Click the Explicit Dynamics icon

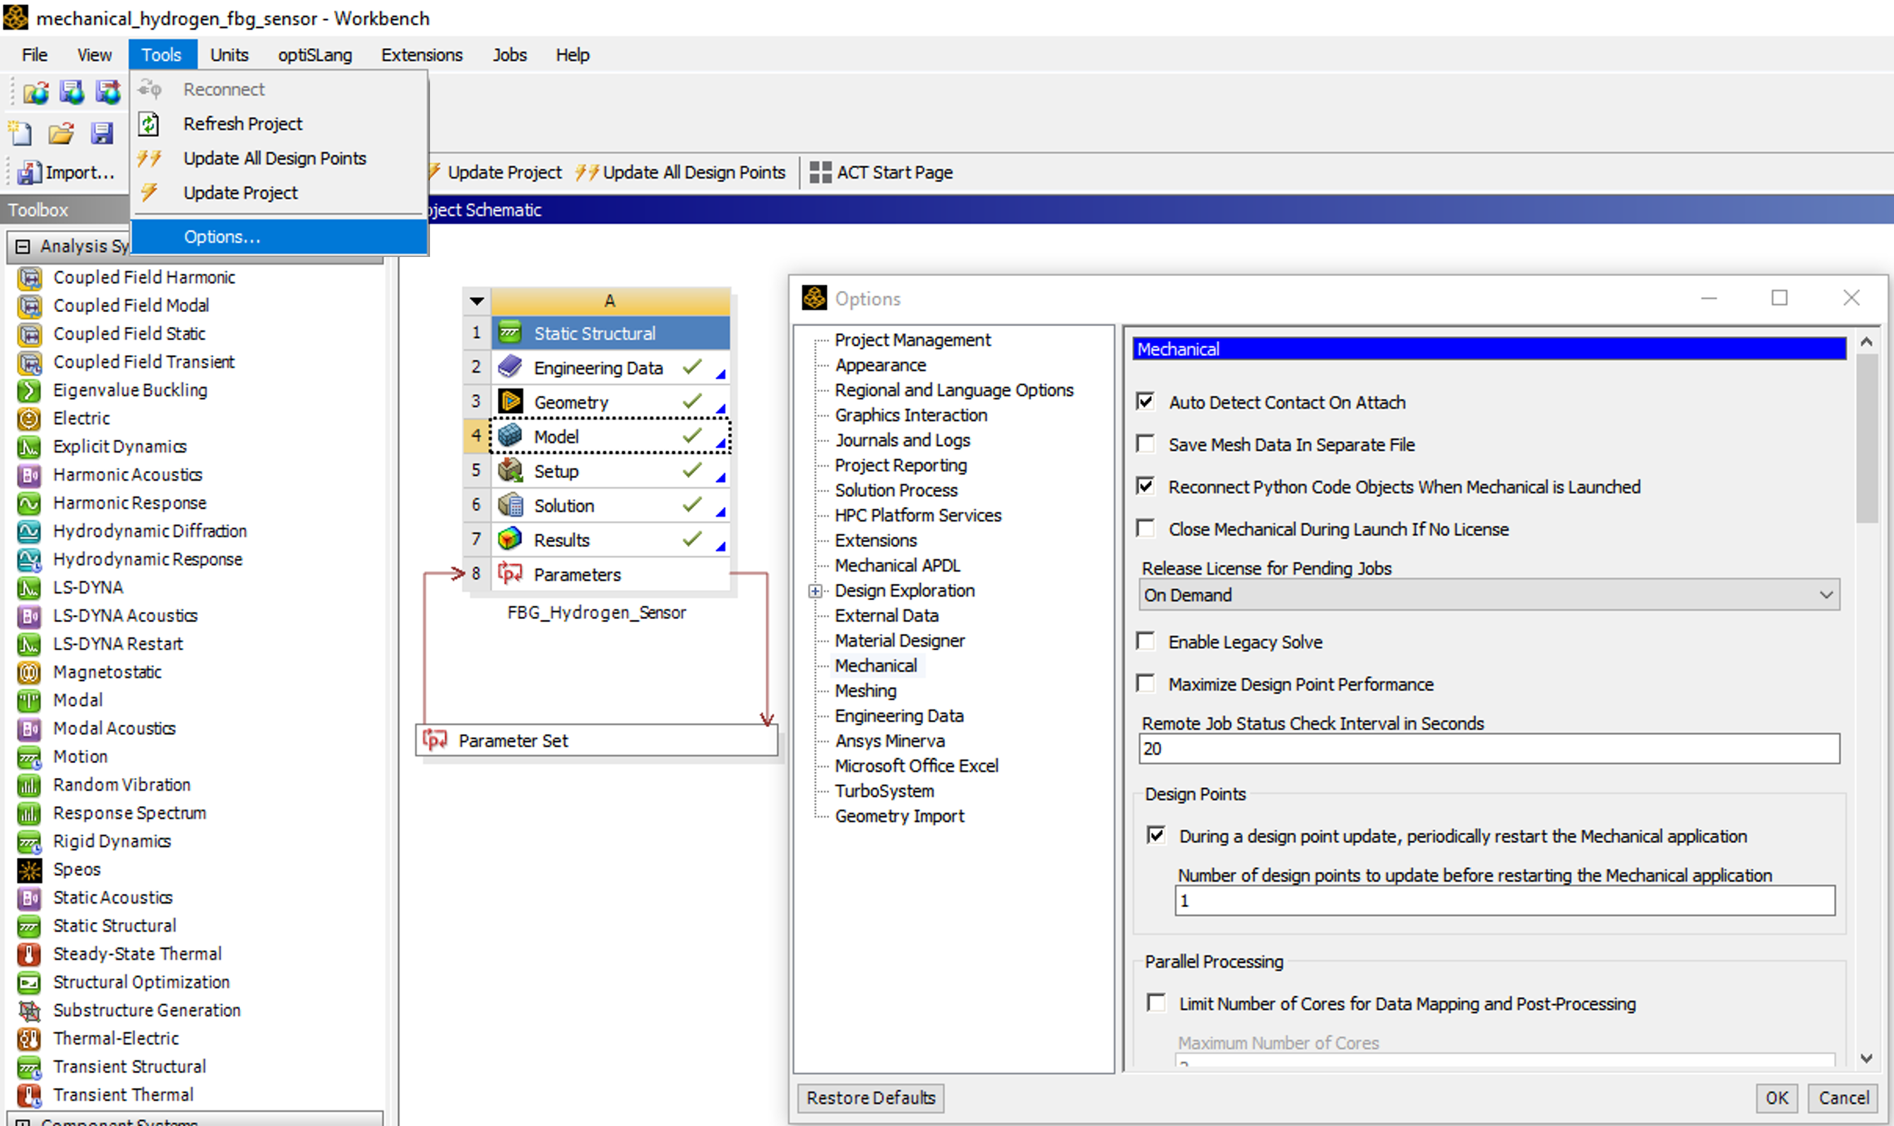29,446
